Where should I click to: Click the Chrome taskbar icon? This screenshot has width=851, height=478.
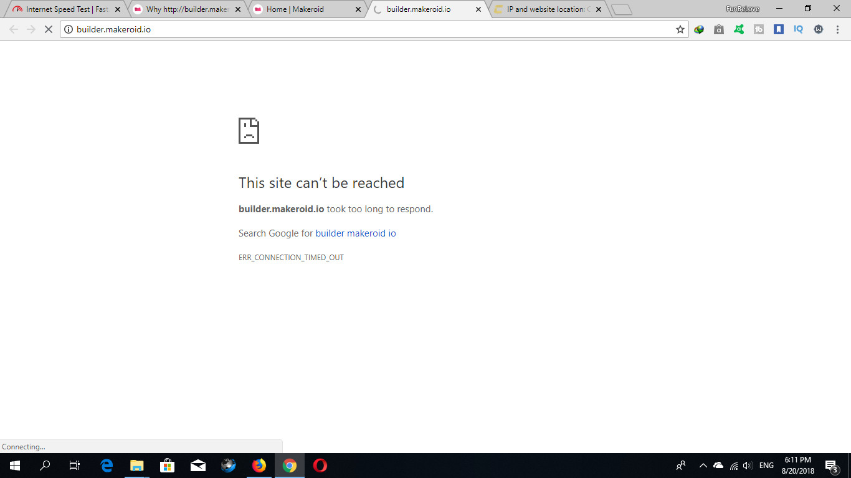click(x=290, y=466)
